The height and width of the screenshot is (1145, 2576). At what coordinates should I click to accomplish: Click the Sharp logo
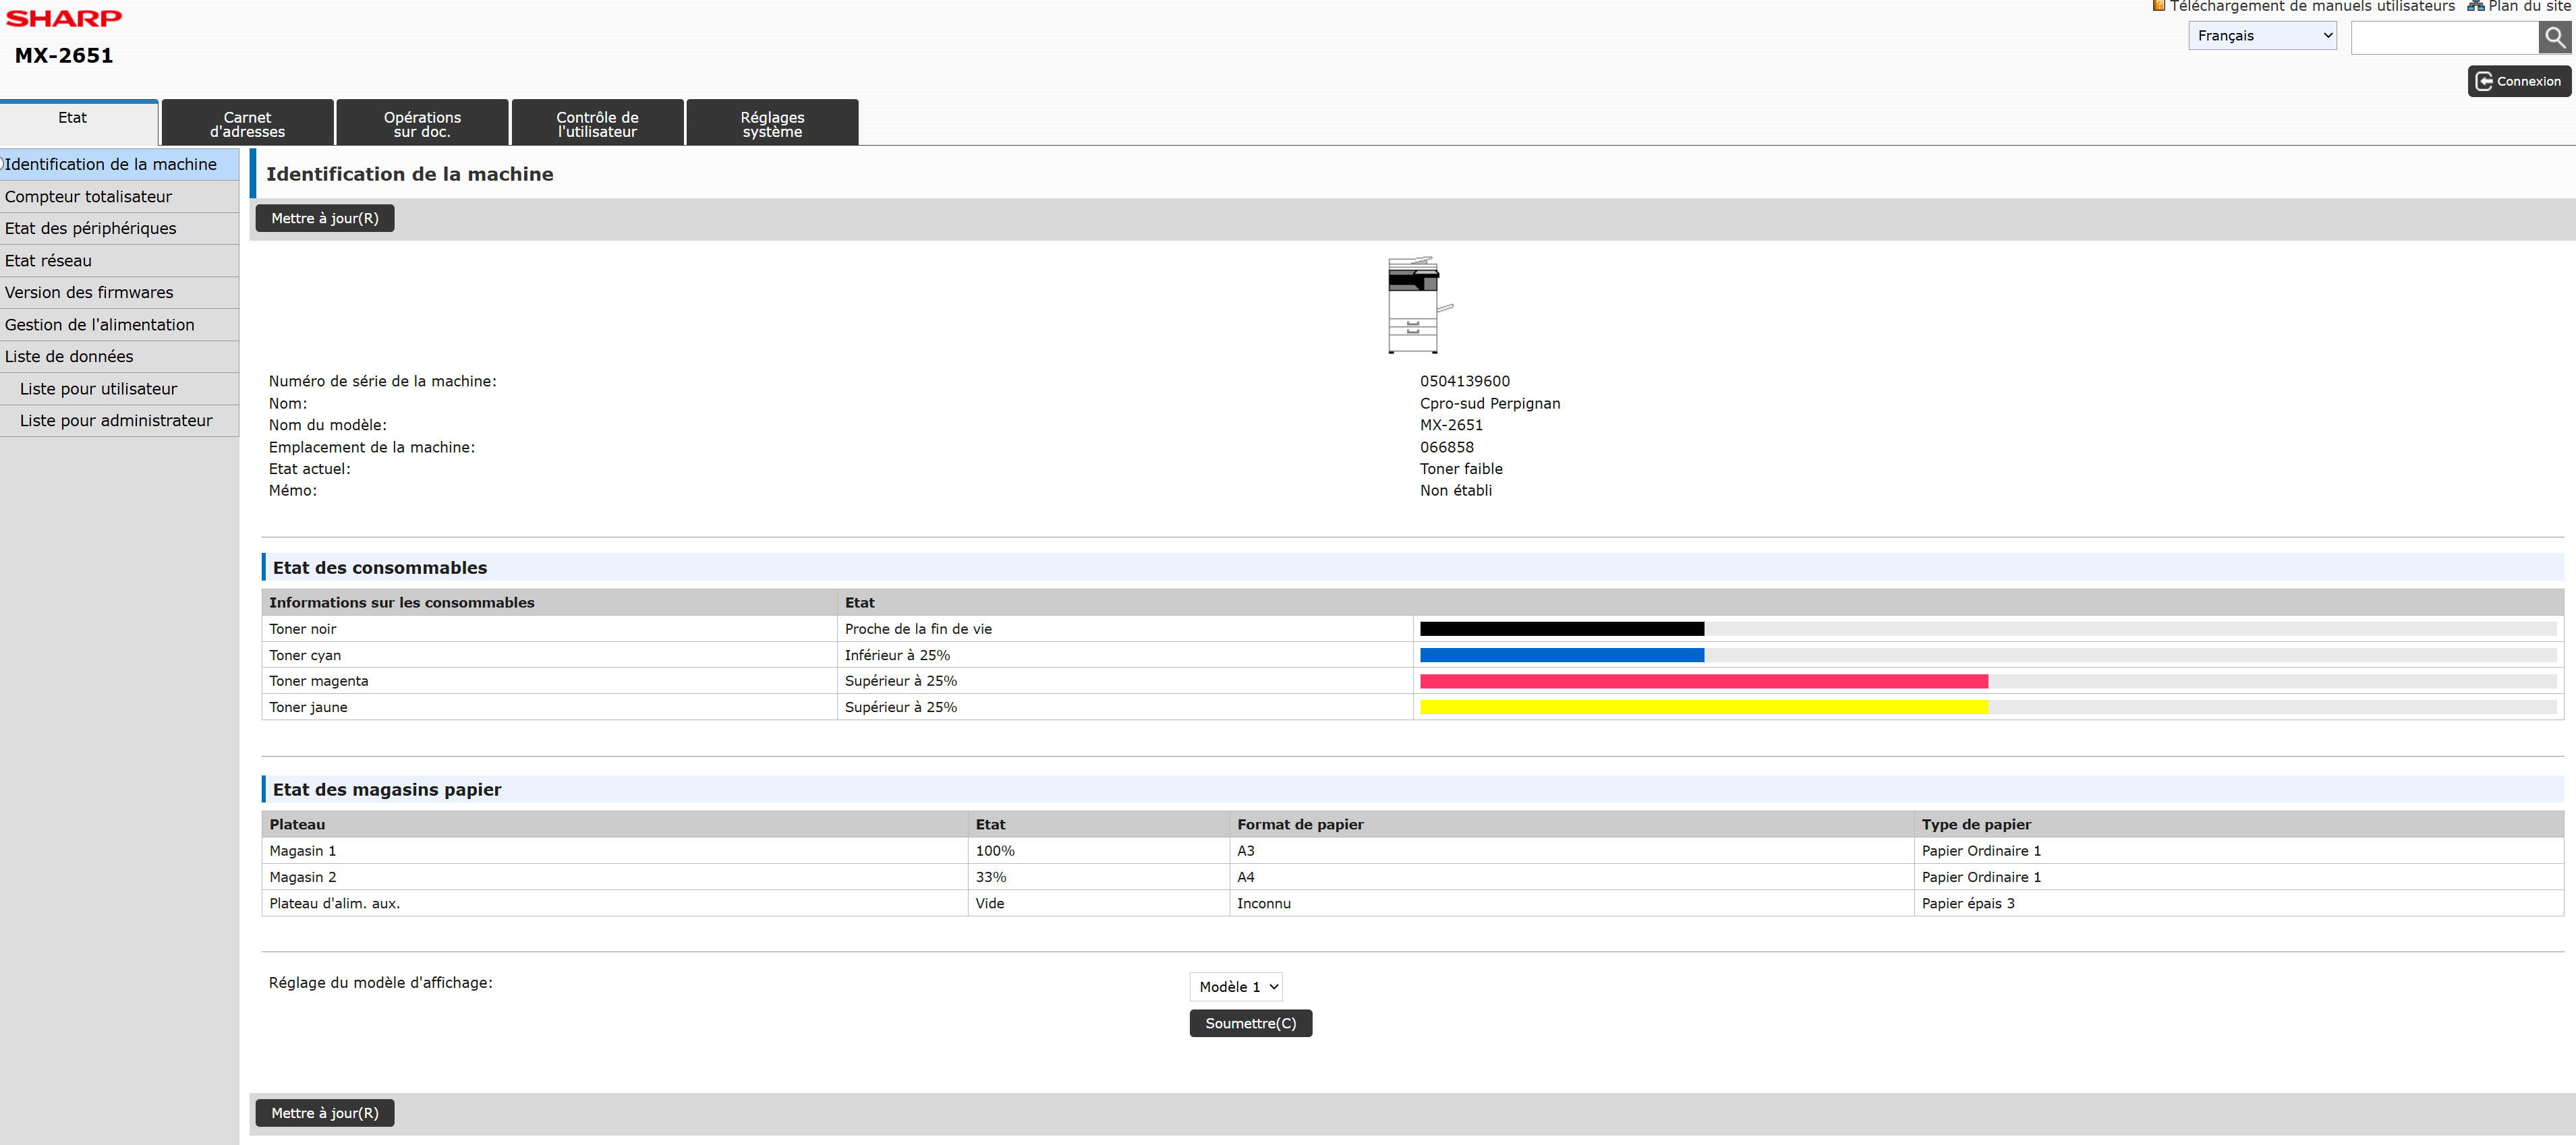point(64,18)
